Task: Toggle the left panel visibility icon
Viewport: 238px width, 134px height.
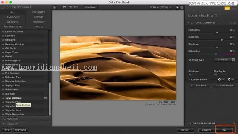Action: click(x=55, y=7)
